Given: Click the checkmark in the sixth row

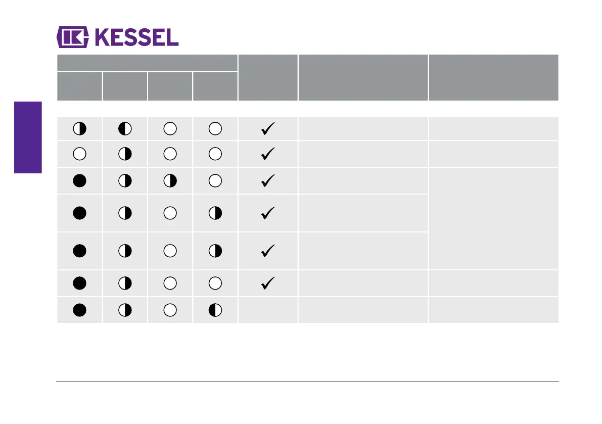Looking at the screenshot, I should point(268,284).
